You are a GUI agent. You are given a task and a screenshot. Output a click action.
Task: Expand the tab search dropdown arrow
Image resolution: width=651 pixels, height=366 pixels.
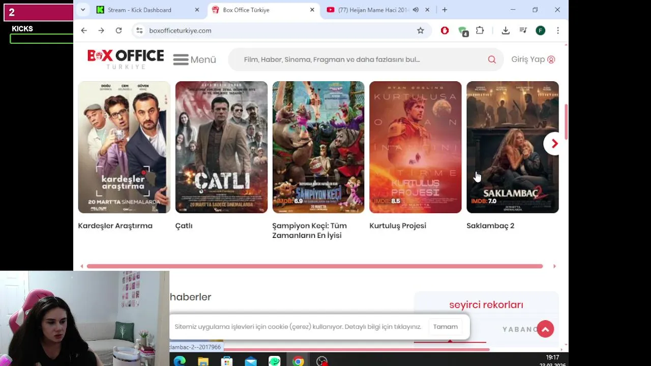pos(82,10)
